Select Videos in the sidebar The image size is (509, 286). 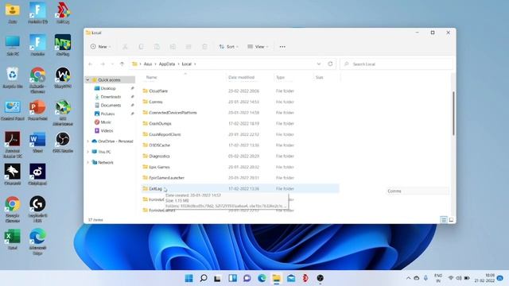107,130
